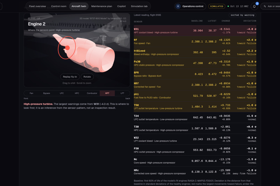Click the Rotate button
The height and width of the screenshot is (186, 280).
click(87, 77)
